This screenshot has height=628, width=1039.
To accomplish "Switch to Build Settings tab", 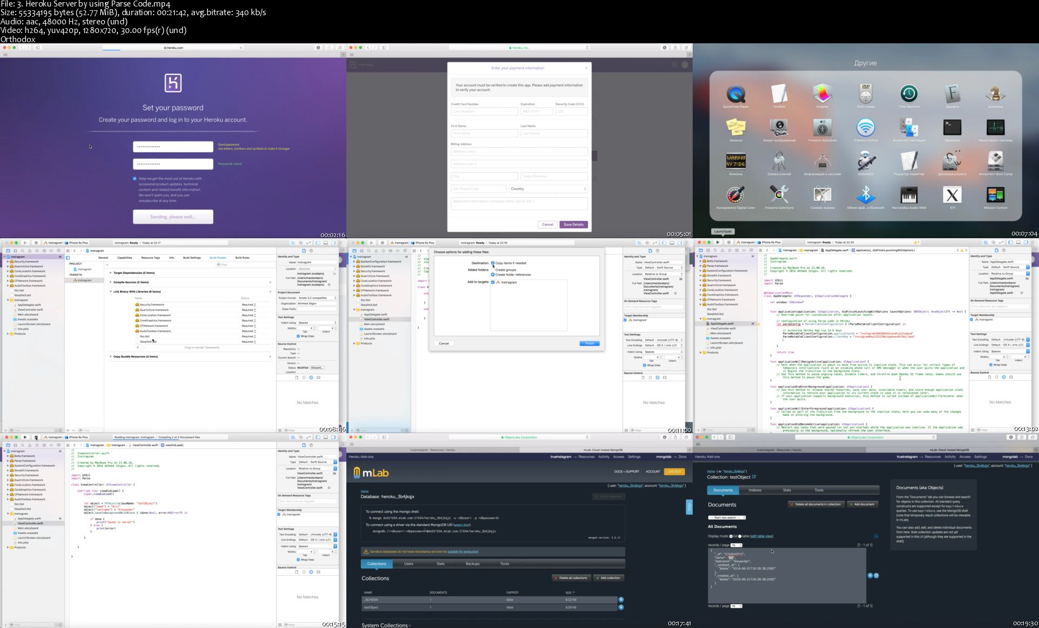I will click(192, 258).
